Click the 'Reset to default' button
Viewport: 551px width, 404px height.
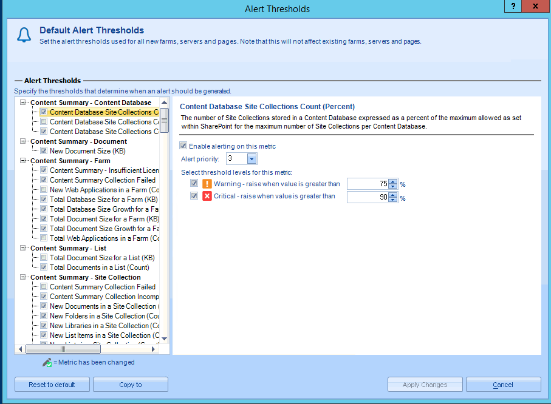[52, 384]
